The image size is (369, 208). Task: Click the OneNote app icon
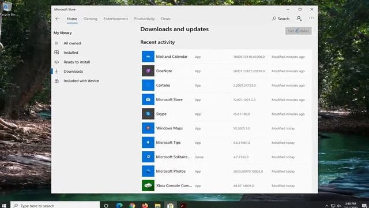click(148, 70)
